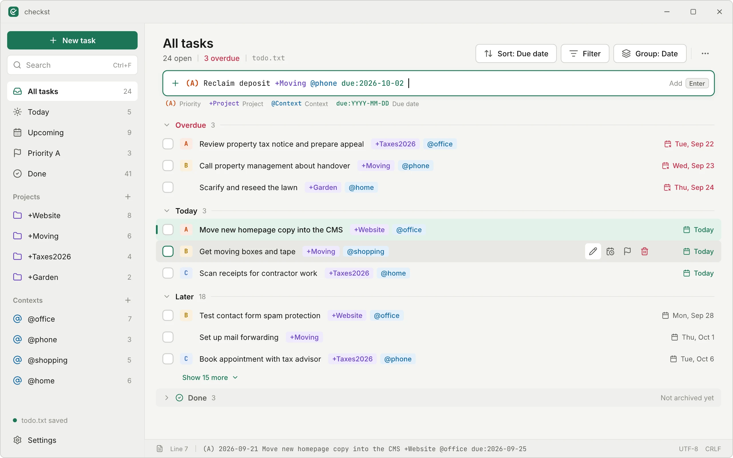
Task: Click the green check-circle icon next to Done
Action: coord(179,398)
